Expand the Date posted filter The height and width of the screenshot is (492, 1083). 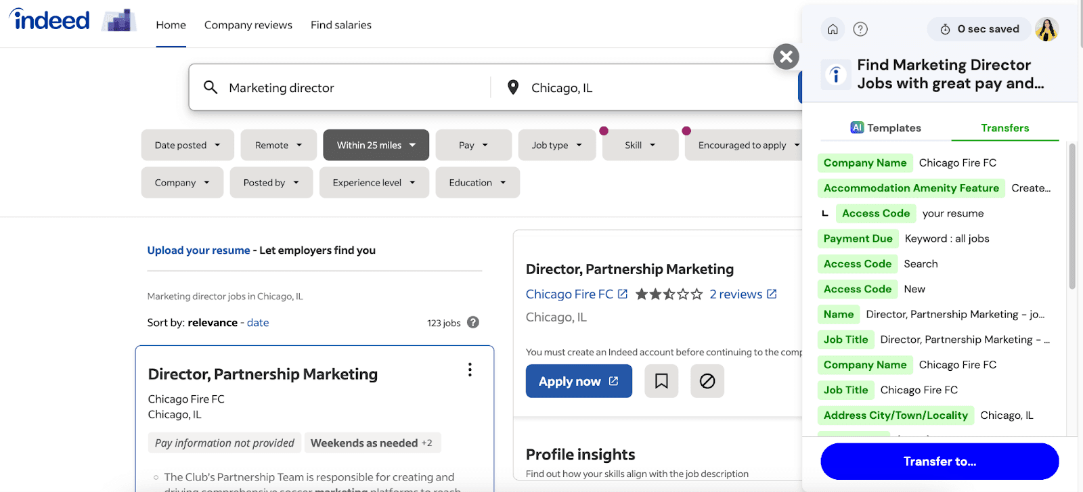(x=187, y=145)
